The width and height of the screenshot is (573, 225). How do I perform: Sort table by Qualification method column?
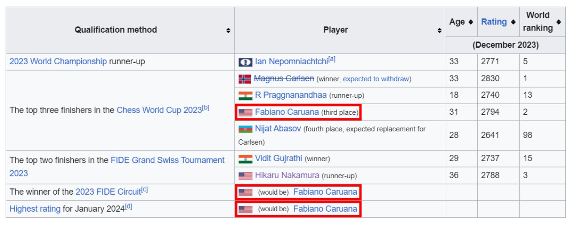[x=228, y=30]
